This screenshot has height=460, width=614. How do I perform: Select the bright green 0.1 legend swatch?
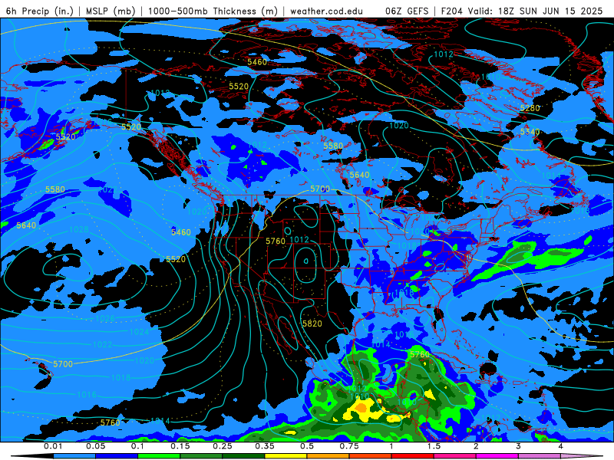159,456
